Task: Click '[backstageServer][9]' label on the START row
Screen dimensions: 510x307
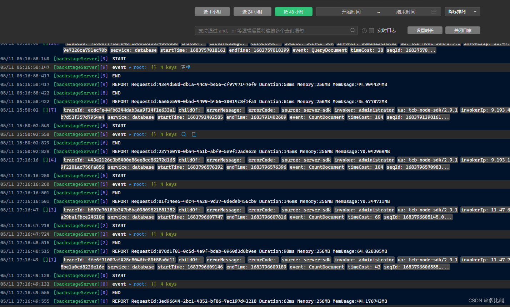Action: click(81, 59)
